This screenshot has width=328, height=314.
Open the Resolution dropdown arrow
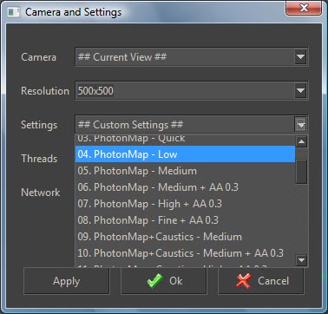pyautogui.click(x=301, y=91)
